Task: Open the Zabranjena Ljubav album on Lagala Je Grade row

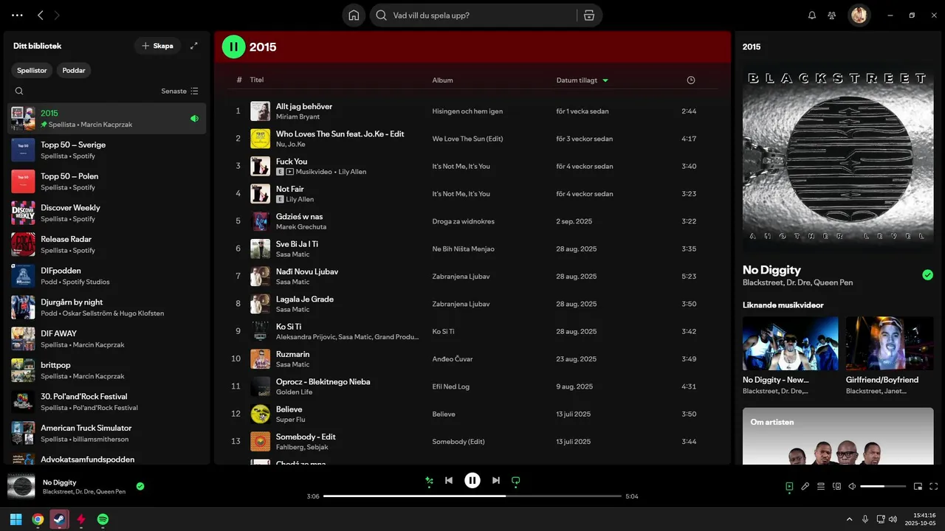Action: coord(461,304)
